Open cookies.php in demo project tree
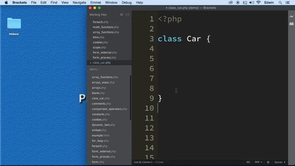 pyautogui.click(x=100, y=119)
